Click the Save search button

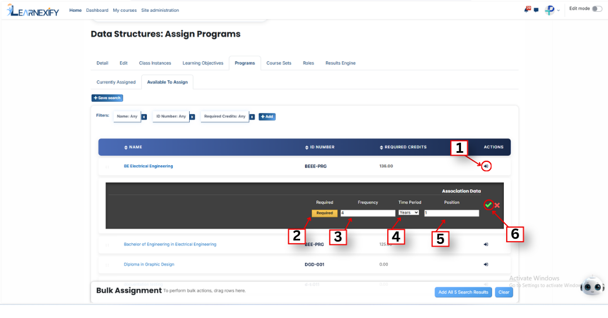click(107, 98)
